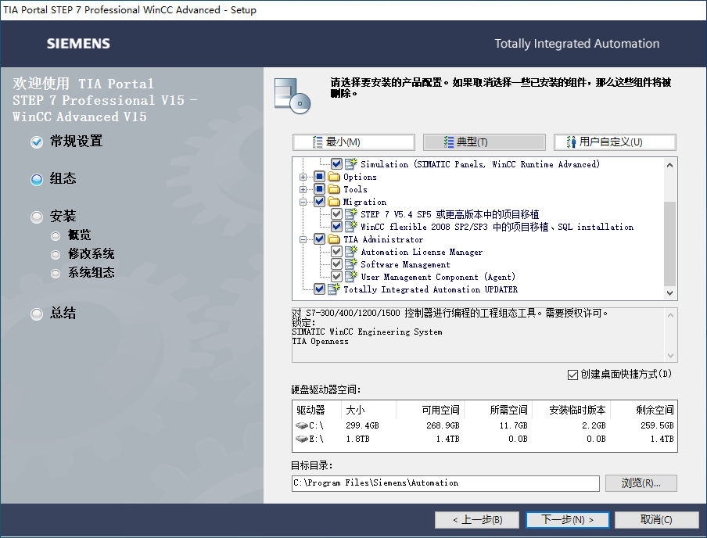Toggle the Software Management checkbox
This screenshot has width=707, height=538.
(336, 264)
